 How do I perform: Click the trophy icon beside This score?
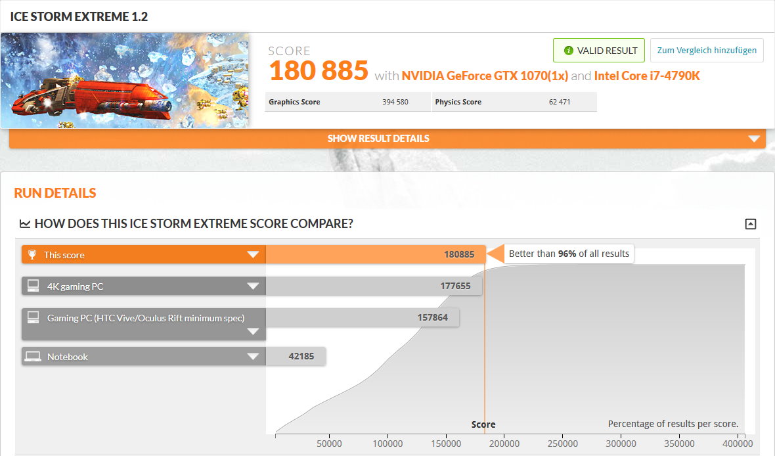coord(32,254)
